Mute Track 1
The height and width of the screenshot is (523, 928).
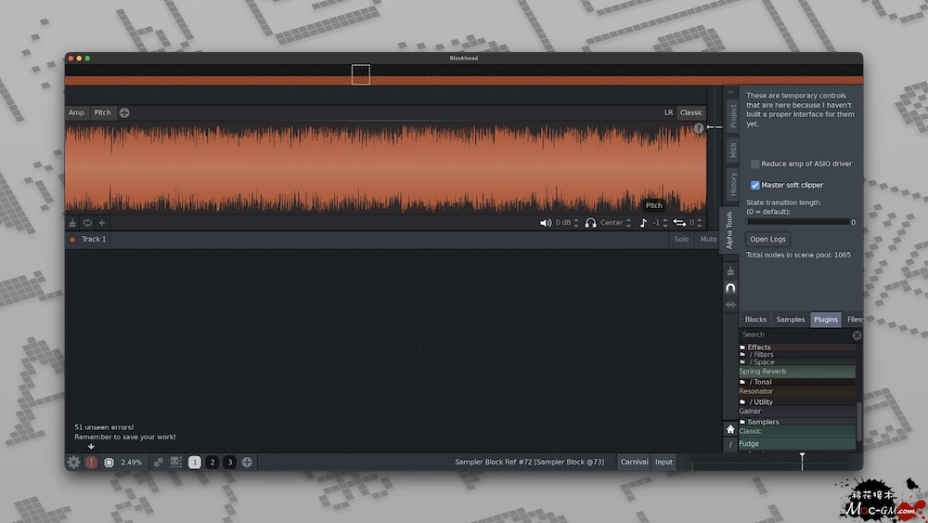click(708, 240)
